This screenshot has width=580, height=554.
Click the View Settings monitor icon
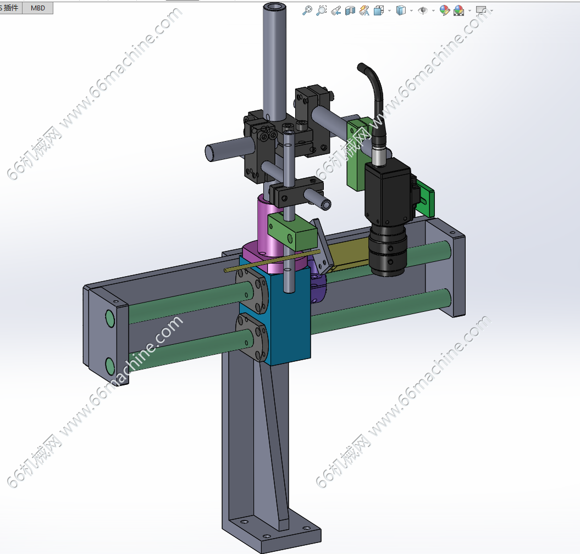pyautogui.click(x=481, y=10)
